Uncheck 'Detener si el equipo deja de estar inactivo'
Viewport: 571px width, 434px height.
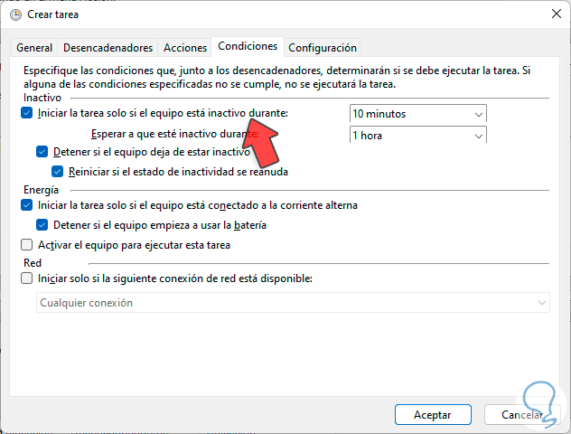pyautogui.click(x=42, y=152)
